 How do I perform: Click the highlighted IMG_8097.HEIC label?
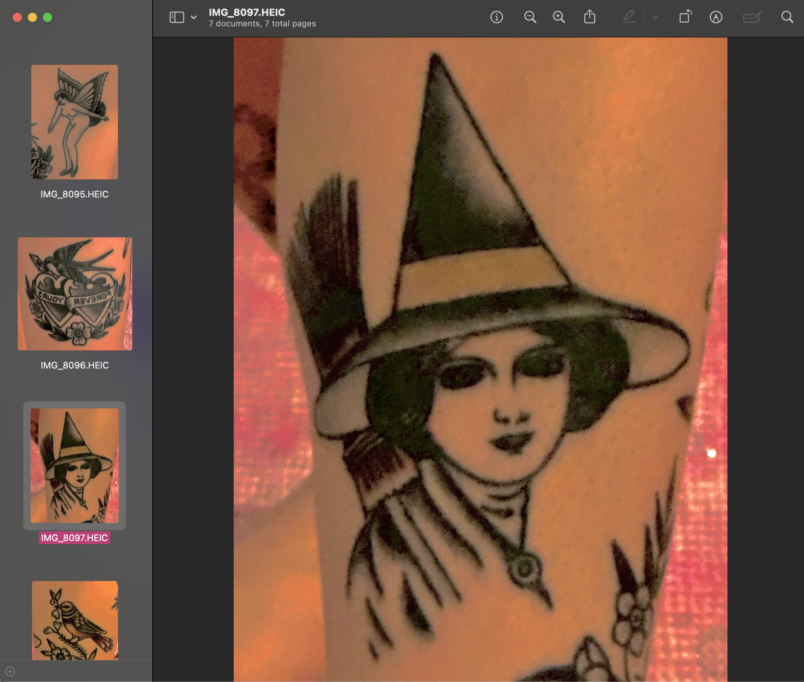tap(75, 538)
